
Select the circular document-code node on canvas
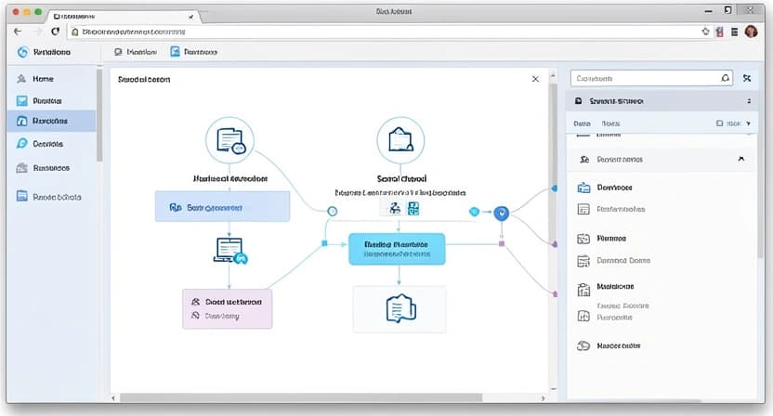[229, 140]
